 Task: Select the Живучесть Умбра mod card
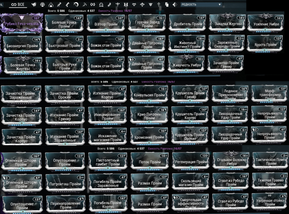[x=186, y=64]
